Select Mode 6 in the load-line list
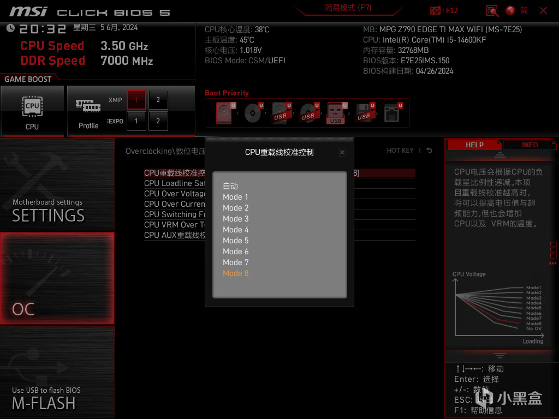 point(235,252)
